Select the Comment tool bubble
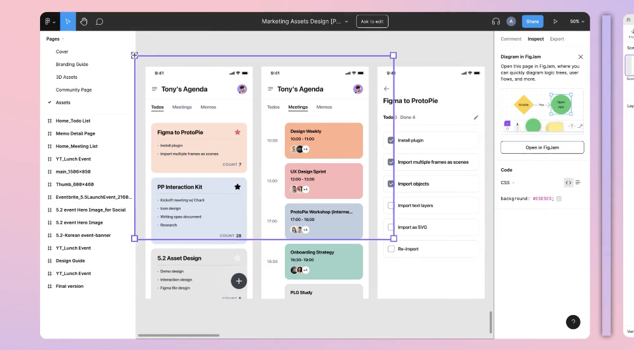634x350 pixels. [100, 22]
